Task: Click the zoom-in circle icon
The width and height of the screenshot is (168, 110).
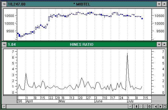Action: [150, 106]
